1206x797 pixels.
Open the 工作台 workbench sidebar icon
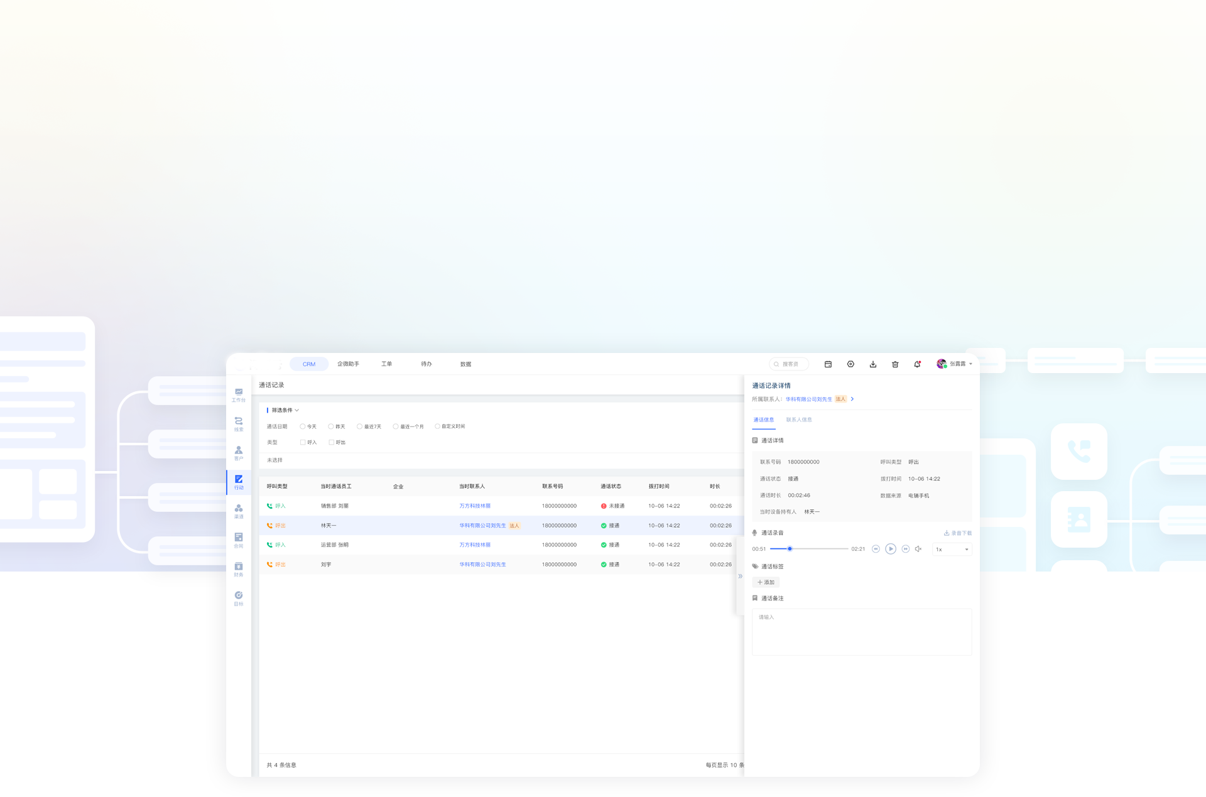(239, 394)
